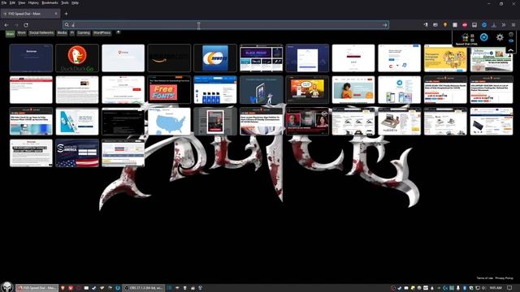Open Speed Dial settings gear
The image size is (520, 292).
tap(500, 37)
